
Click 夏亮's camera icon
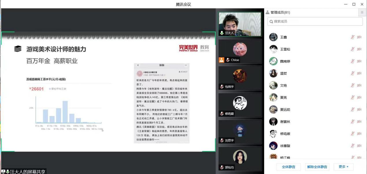click(359, 98)
